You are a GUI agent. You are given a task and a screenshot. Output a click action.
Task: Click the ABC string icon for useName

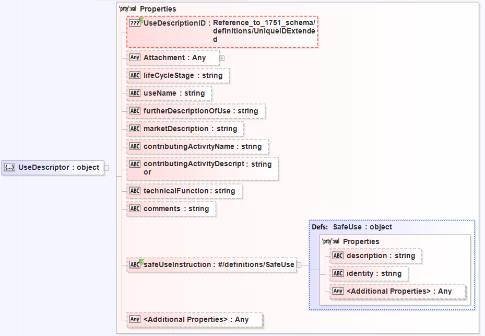pos(135,93)
